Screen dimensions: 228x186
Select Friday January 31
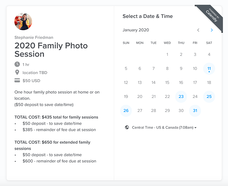(x=195, y=110)
